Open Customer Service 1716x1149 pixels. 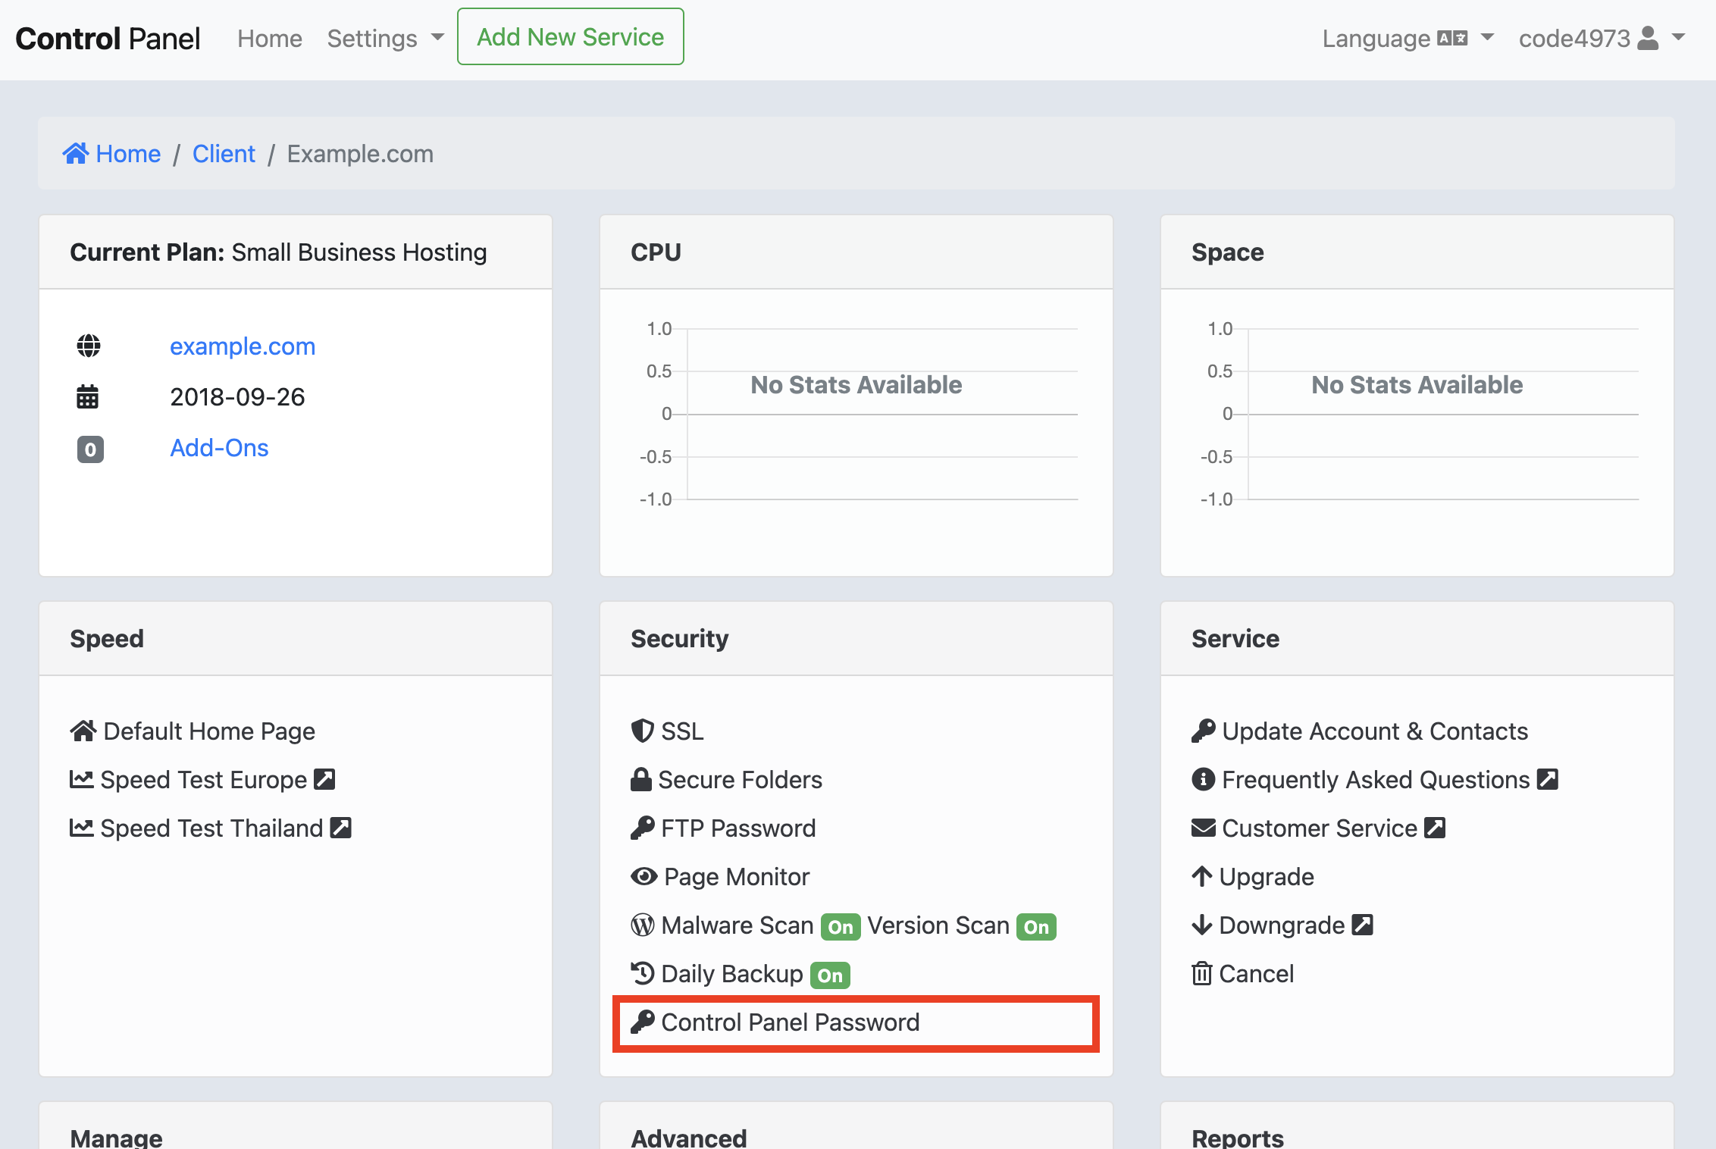pyautogui.click(x=1320, y=828)
